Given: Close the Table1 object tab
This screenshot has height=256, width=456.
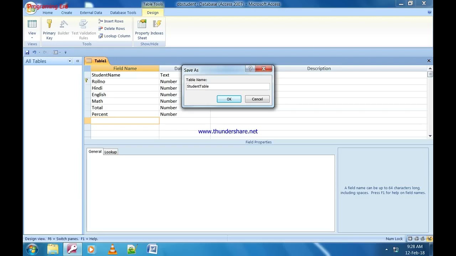Looking at the screenshot, I should click(429, 61).
